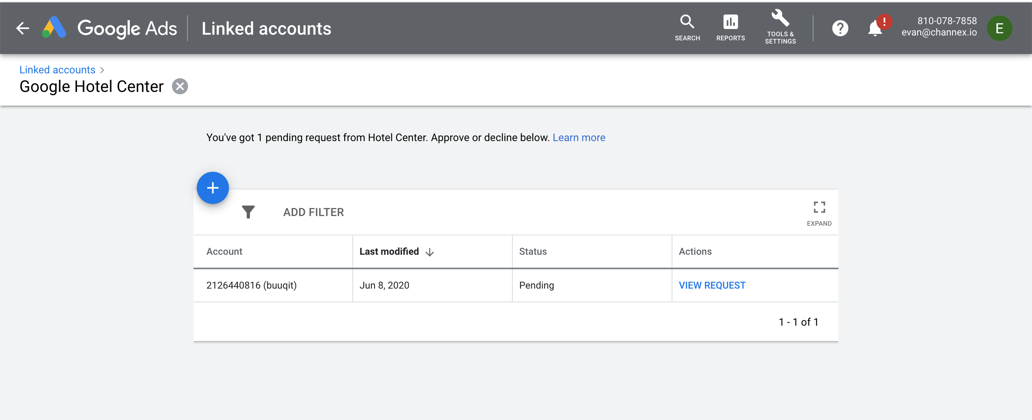Click the ADD FILTER field
Image resolution: width=1032 pixels, height=420 pixels.
(x=314, y=212)
